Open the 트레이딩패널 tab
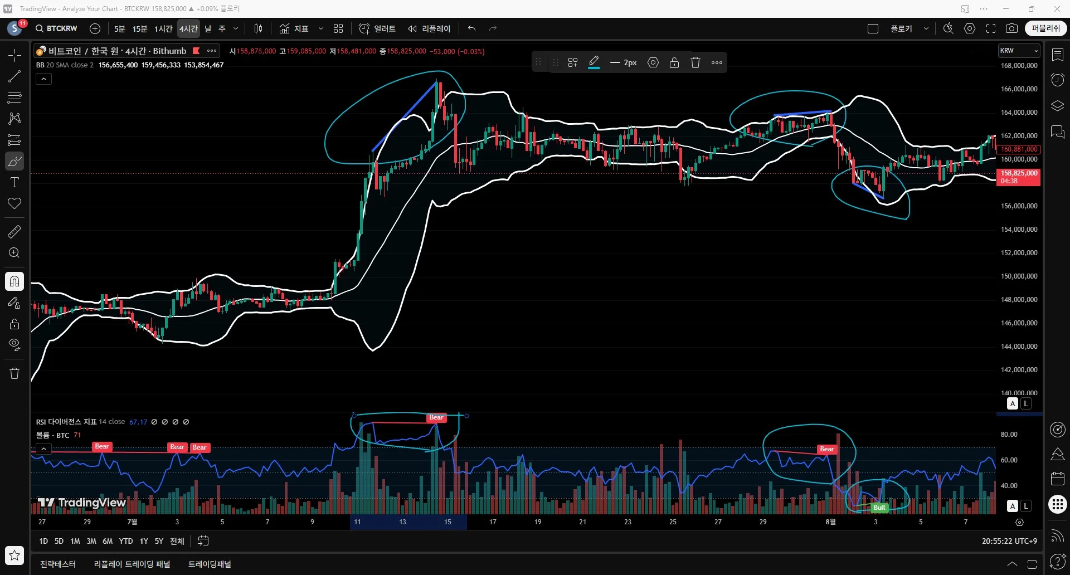This screenshot has height=575, width=1070. (x=210, y=564)
